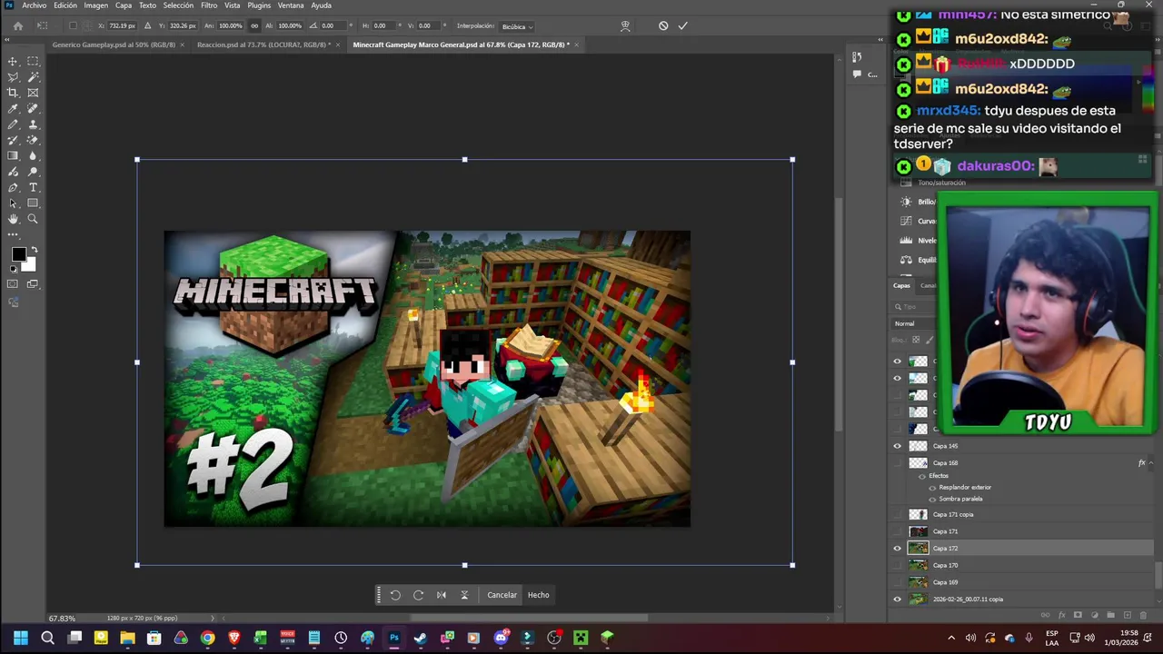Toggle visibility of Sombra paralela effect

(x=932, y=499)
